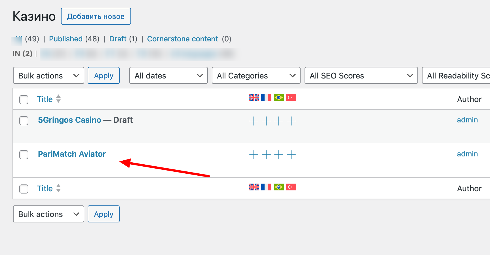
Task: Click the Turkish flag icon in the top header
Action: click(291, 97)
